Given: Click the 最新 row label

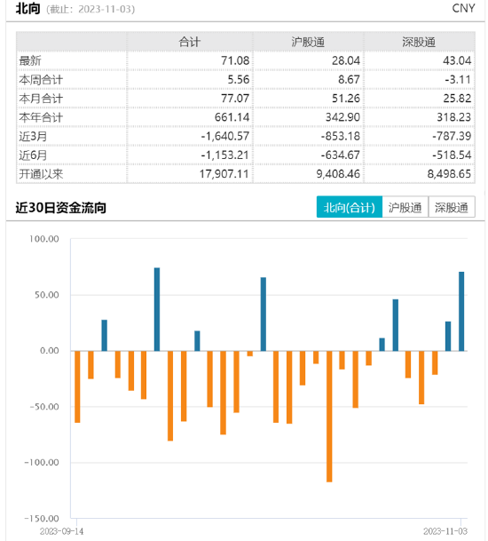Looking at the screenshot, I should 30,60.
